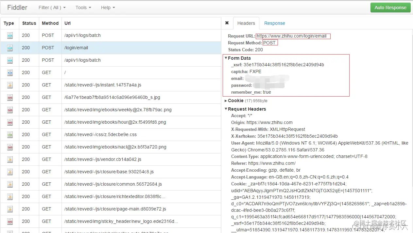Click the Fiddler brand title

(17, 7)
